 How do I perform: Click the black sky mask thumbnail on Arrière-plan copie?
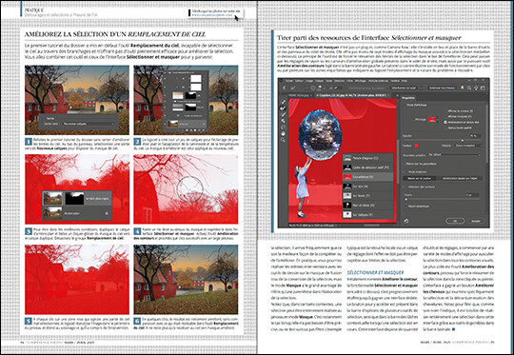coord(74,199)
